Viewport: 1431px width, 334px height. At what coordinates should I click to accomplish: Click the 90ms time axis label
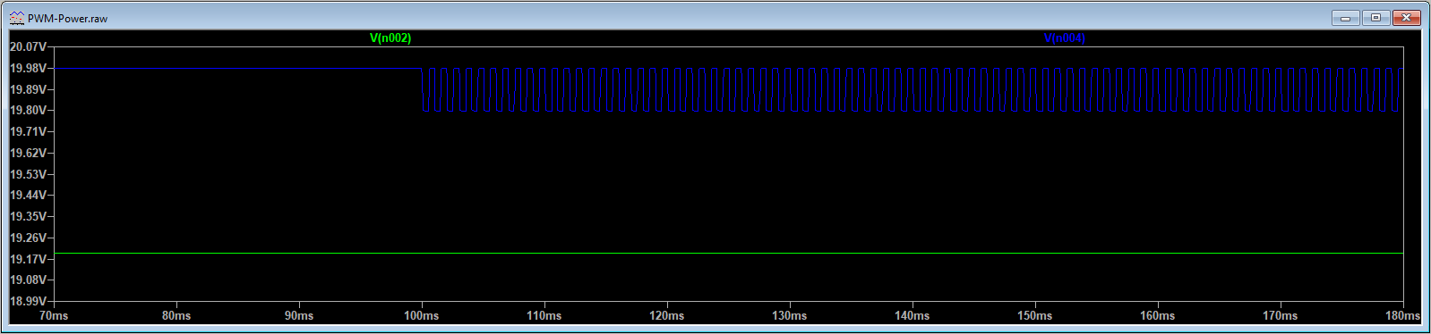[299, 315]
